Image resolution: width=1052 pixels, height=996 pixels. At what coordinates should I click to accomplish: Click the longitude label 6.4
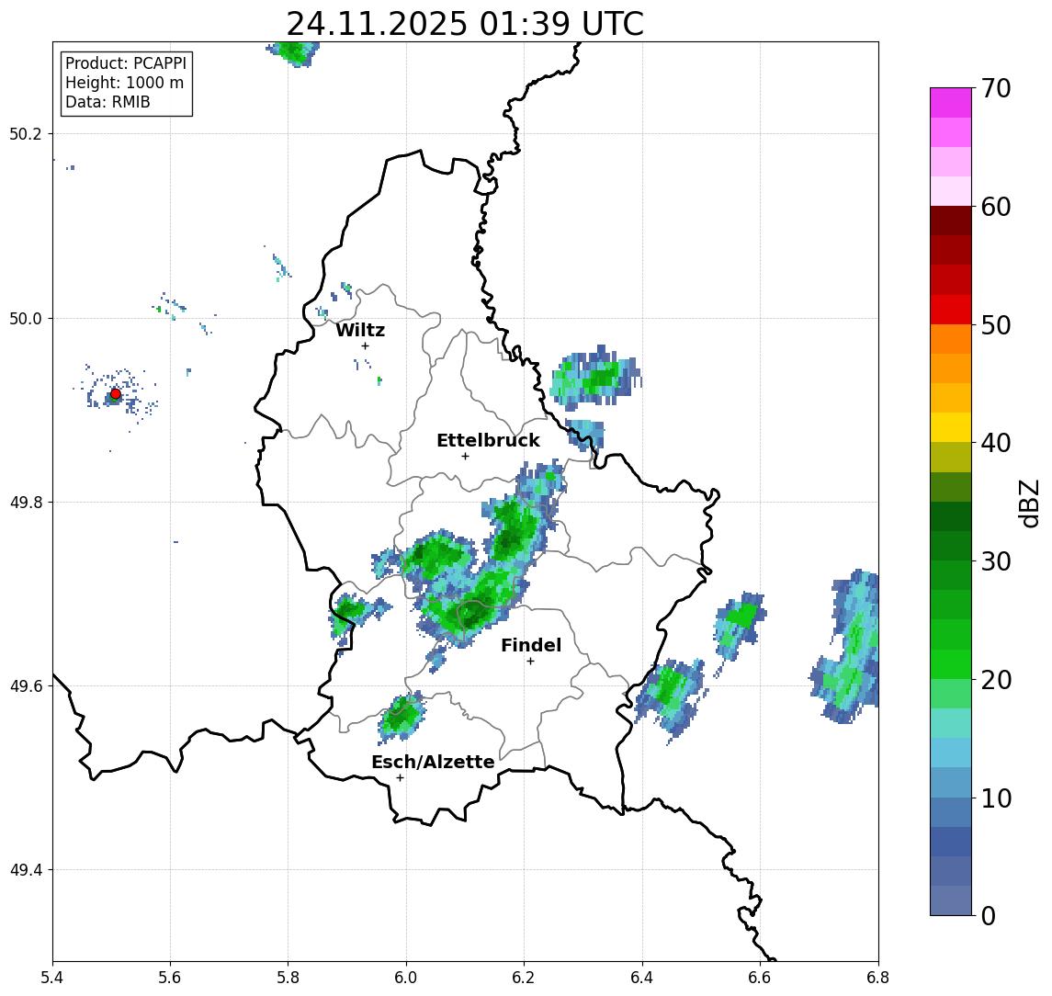click(642, 978)
